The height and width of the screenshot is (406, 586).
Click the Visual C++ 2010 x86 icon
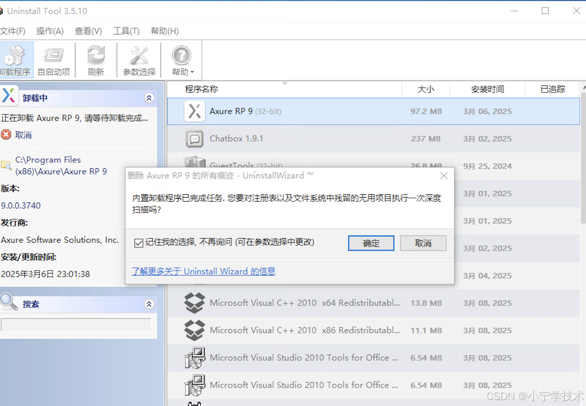(x=194, y=330)
